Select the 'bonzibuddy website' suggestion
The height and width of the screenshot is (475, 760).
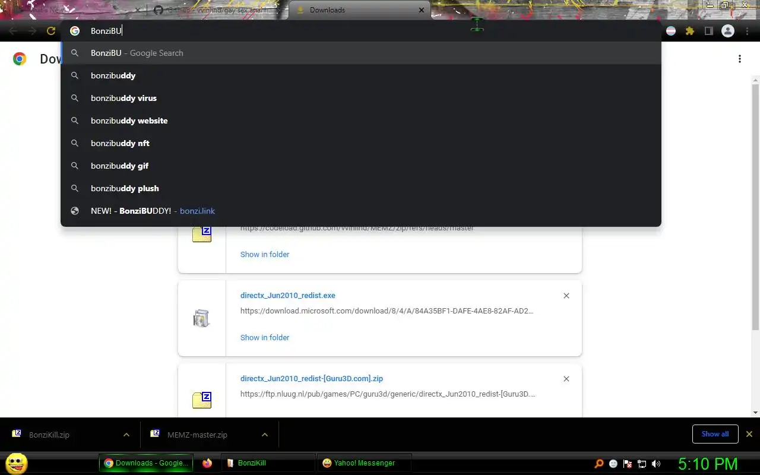361,121
